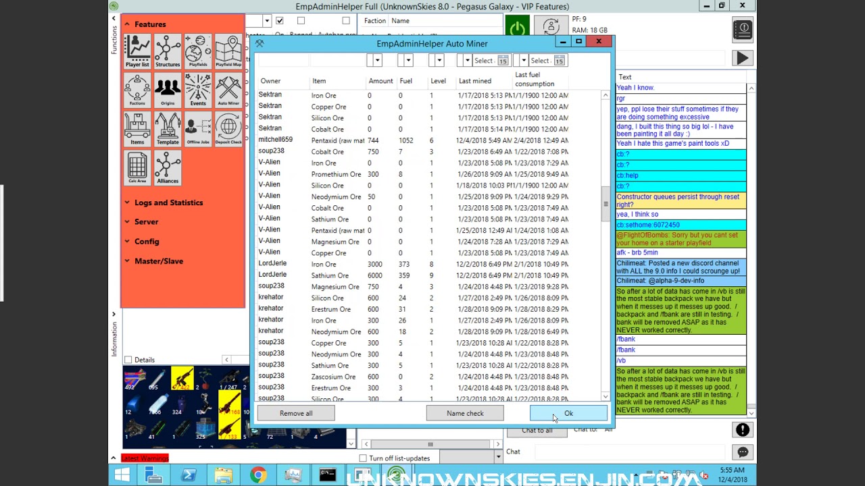This screenshot has width=865, height=486.
Task: Toggle the Autoban filter checkbox
Action: pyautogui.click(x=346, y=21)
